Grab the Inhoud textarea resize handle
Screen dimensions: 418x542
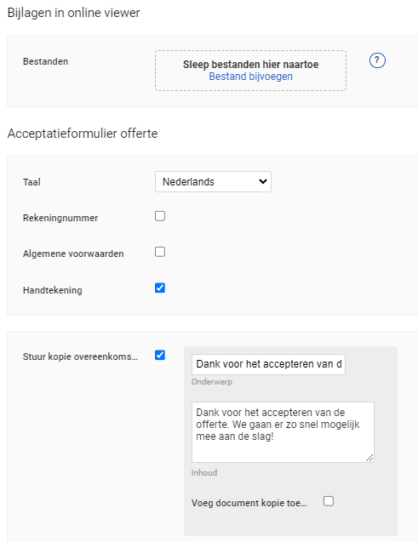pyautogui.click(x=369, y=458)
